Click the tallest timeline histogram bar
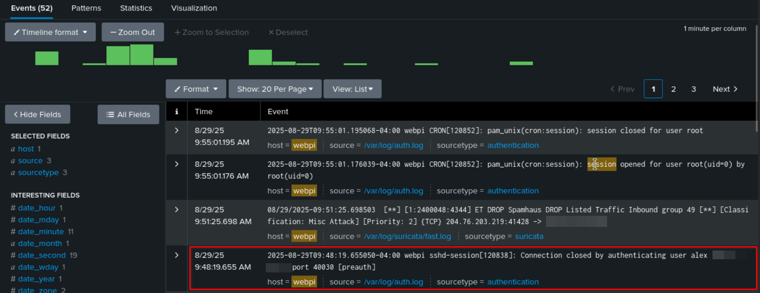The width and height of the screenshot is (760, 293). 141,55
